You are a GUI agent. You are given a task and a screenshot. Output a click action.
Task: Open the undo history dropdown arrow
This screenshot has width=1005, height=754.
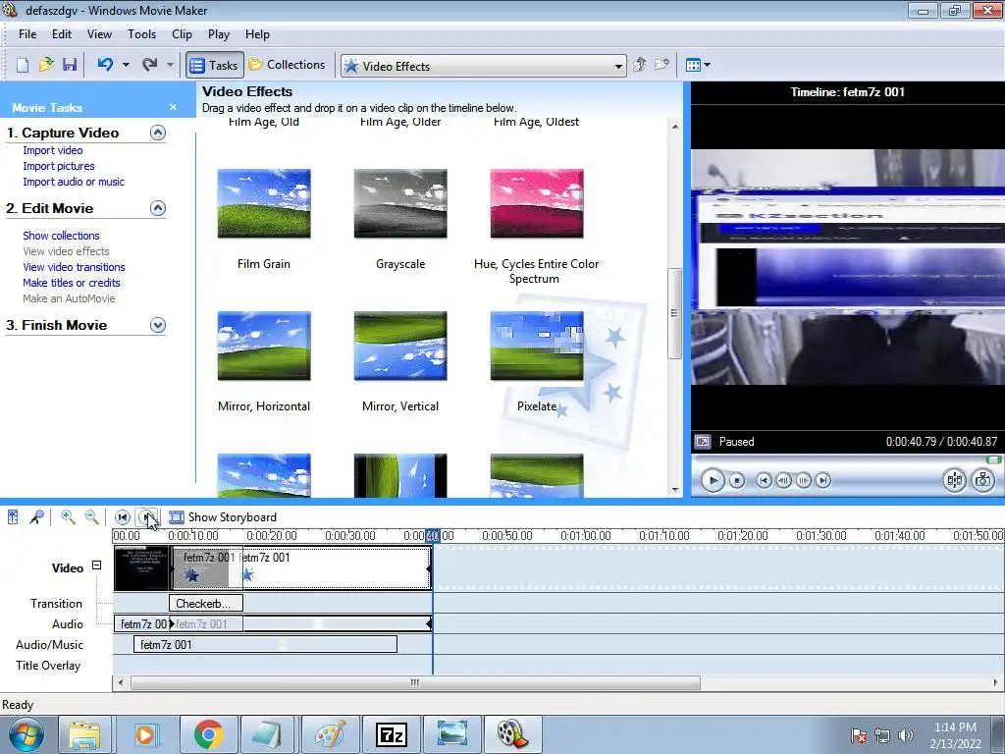click(126, 65)
